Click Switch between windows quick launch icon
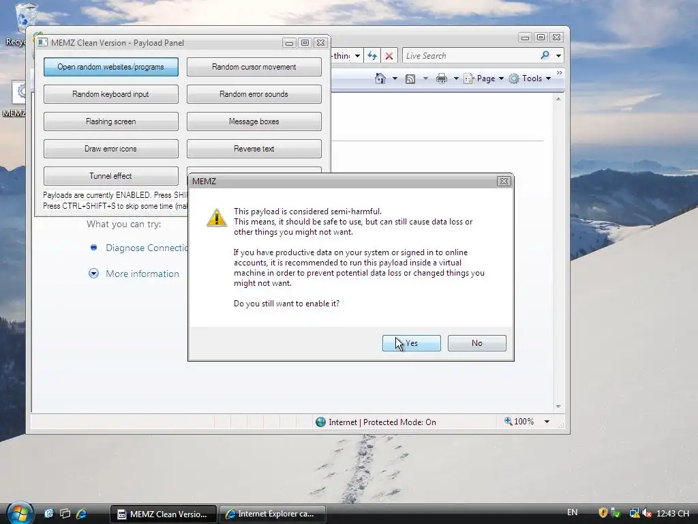 click(65, 513)
